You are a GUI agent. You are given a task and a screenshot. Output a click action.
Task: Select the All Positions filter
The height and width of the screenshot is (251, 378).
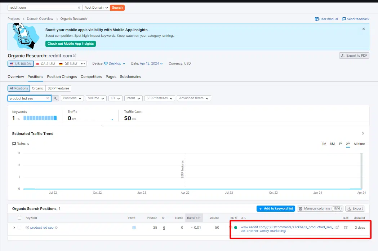click(19, 88)
